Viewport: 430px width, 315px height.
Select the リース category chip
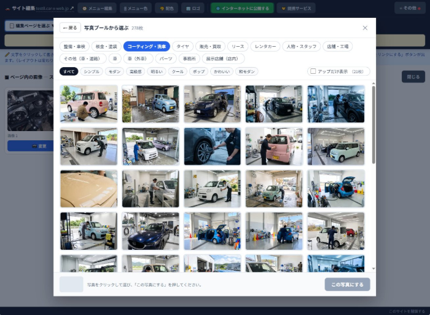coord(238,46)
